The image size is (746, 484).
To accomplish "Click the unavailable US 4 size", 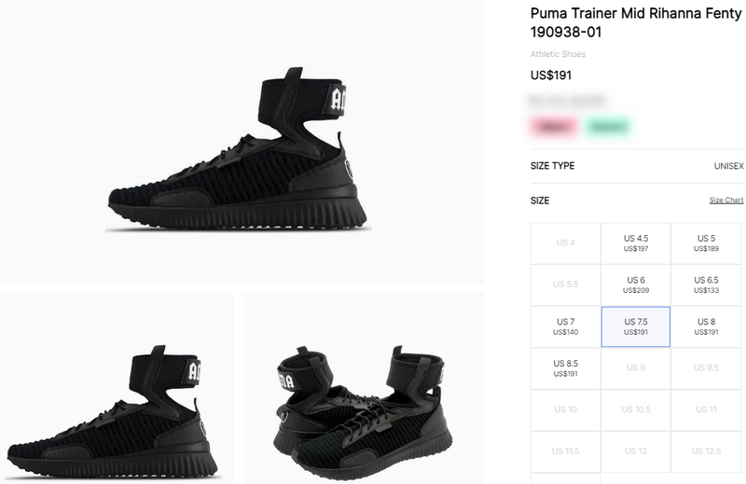I will point(565,243).
